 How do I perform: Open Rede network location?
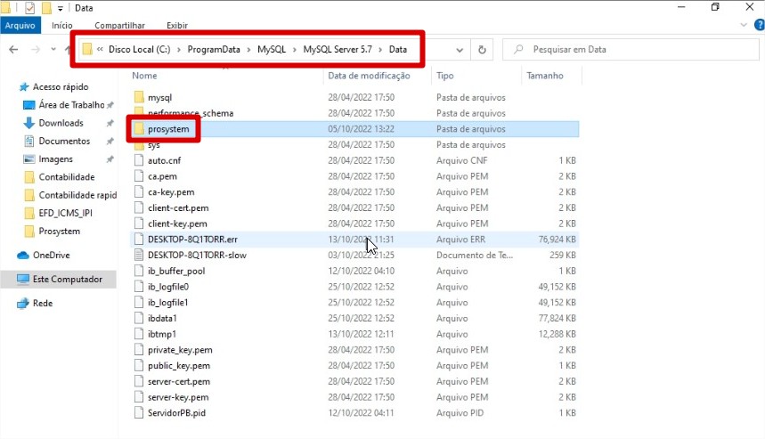pos(42,303)
